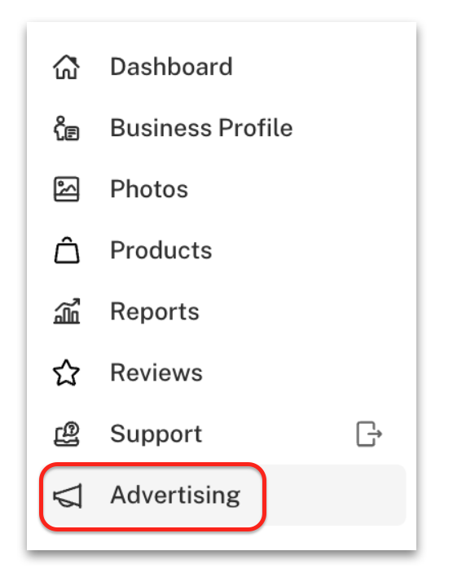Click the Products shopping bag icon

click(67, 250)
